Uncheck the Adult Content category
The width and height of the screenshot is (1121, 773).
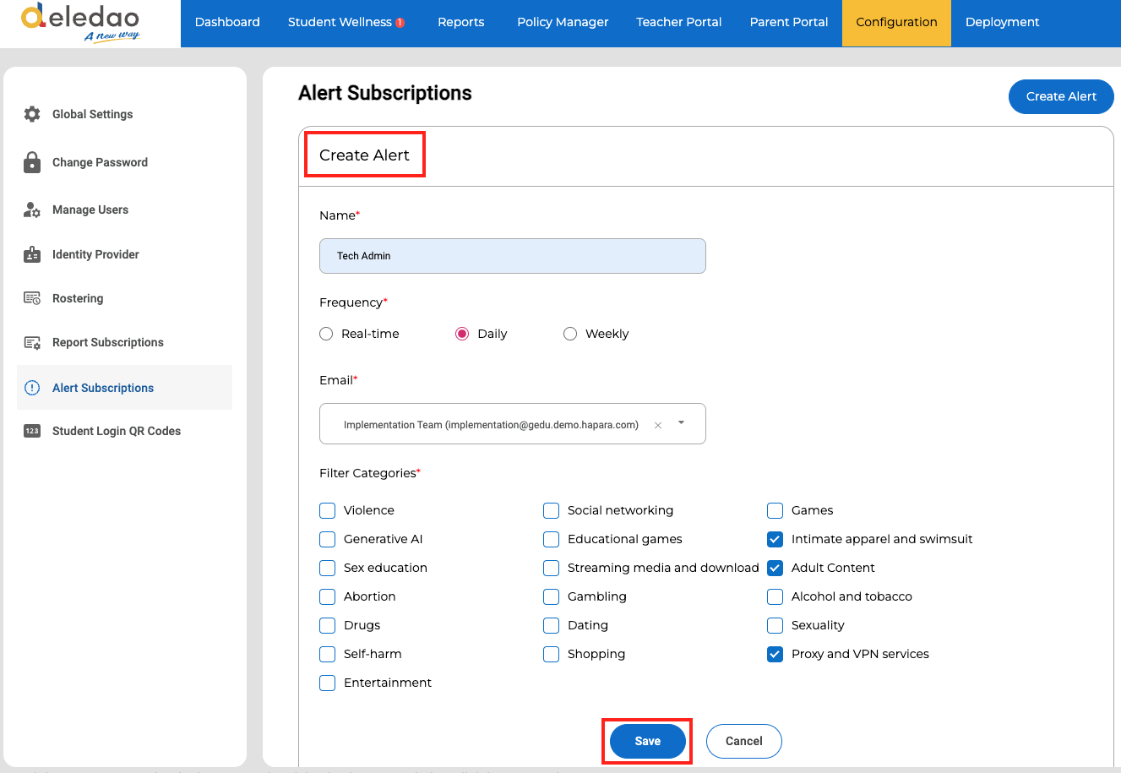coord(775,568)
